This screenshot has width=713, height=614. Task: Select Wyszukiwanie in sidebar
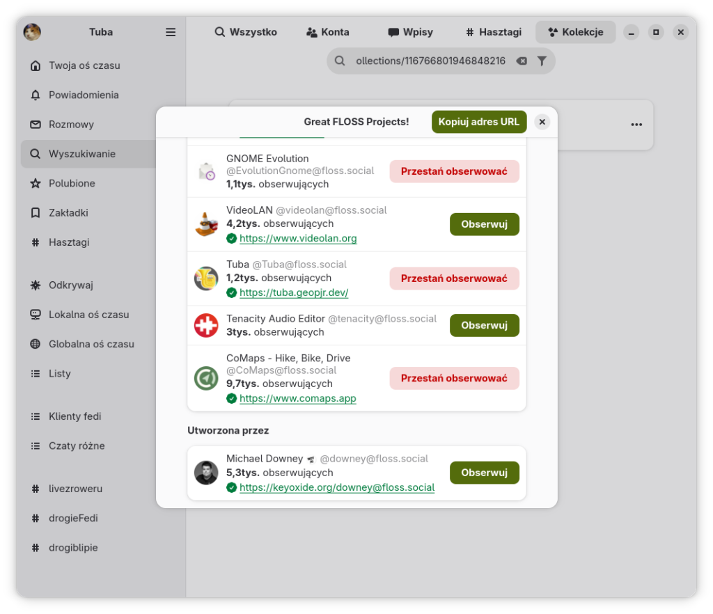pos(88,154)
